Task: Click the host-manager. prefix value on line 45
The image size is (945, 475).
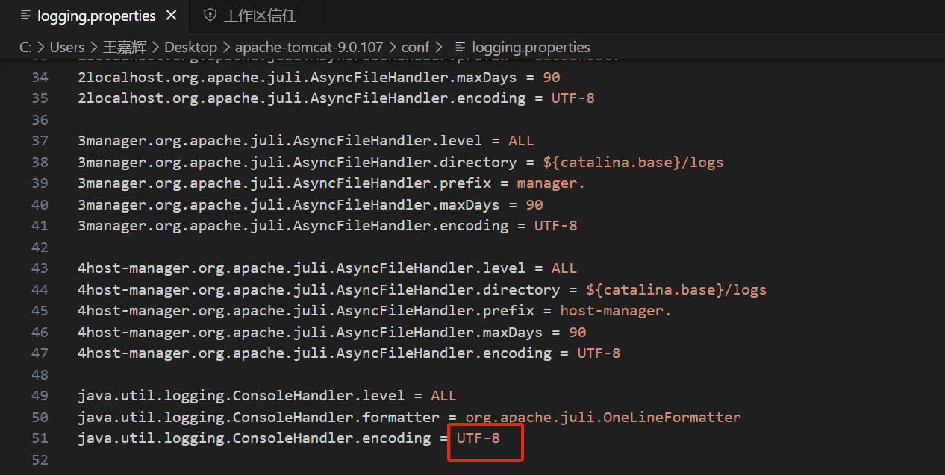Action: (x=616, y=311)
